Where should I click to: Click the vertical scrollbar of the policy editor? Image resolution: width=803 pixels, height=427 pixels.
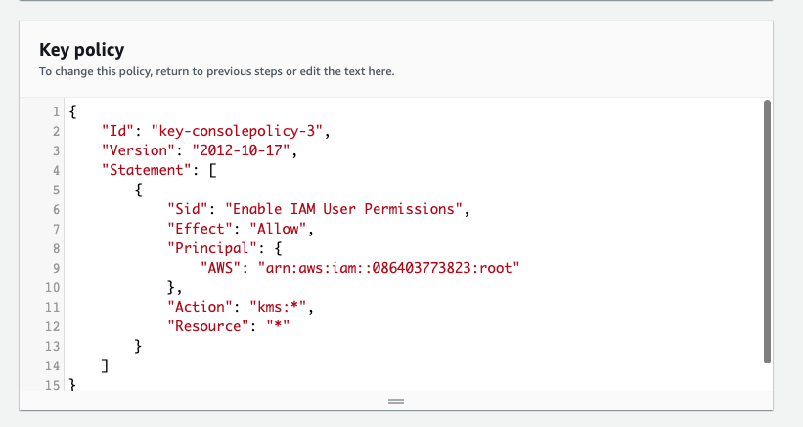[767, 232]
